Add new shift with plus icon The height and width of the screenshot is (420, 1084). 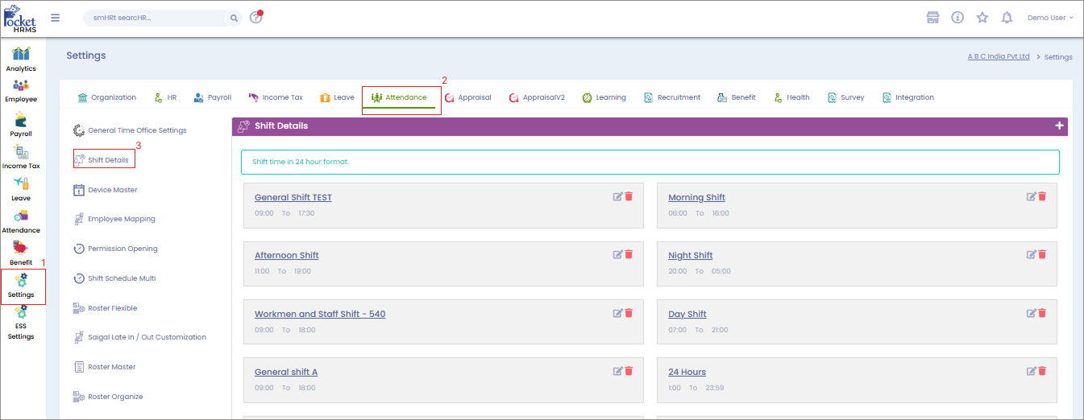[1059, 126]
